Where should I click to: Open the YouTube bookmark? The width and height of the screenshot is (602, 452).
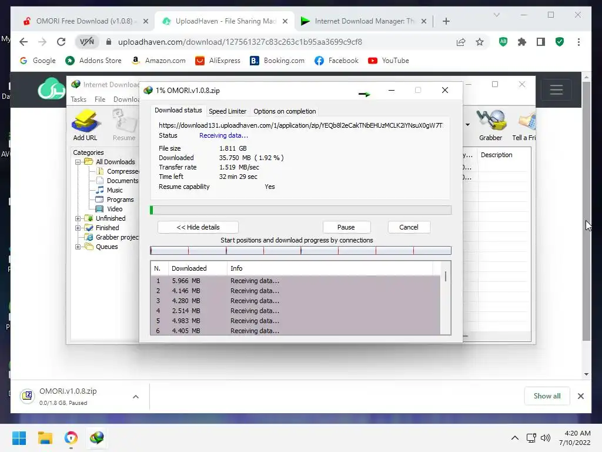[x=389, y=61]
